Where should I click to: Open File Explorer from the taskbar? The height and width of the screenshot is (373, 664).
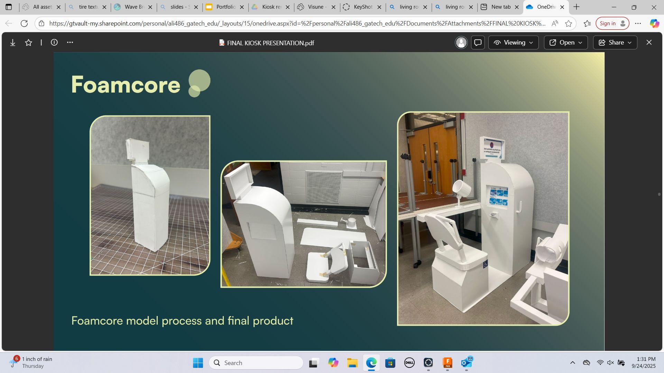(352, 363)
